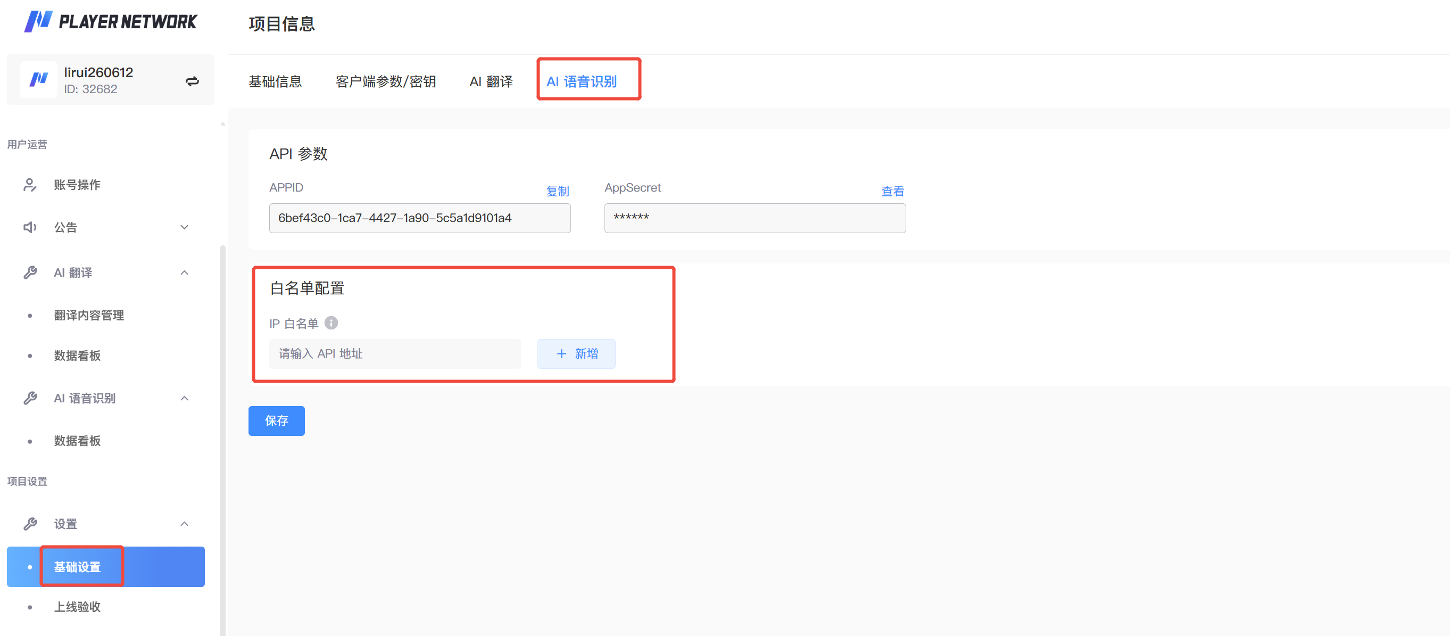Click the 项目设置 section label

pos(27,481)
